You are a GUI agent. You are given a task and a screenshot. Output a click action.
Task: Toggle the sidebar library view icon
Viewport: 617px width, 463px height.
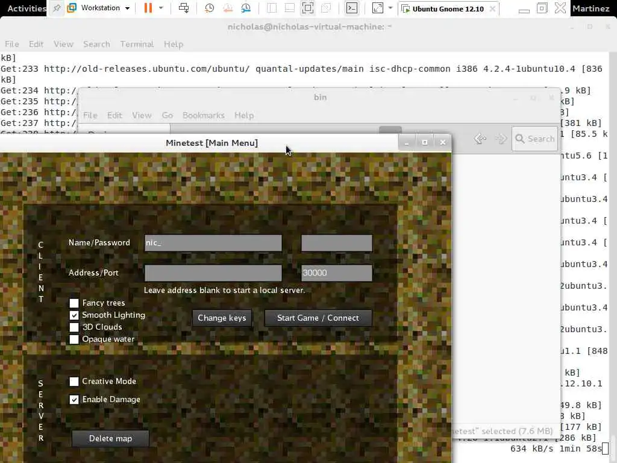tap(272, 8)
